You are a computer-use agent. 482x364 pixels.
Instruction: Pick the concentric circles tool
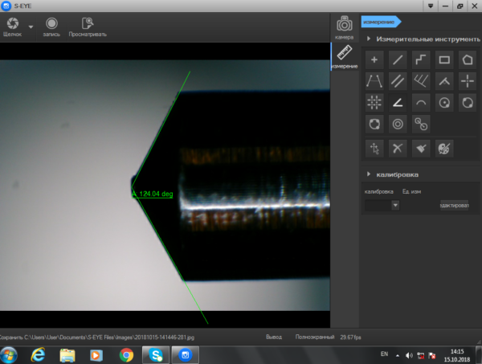398,124
